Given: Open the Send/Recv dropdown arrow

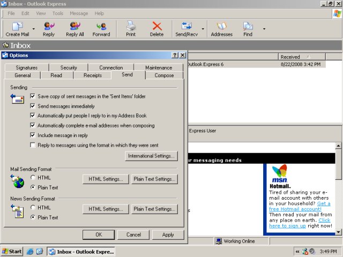Looking at the screenshot, I should (203, 28).
